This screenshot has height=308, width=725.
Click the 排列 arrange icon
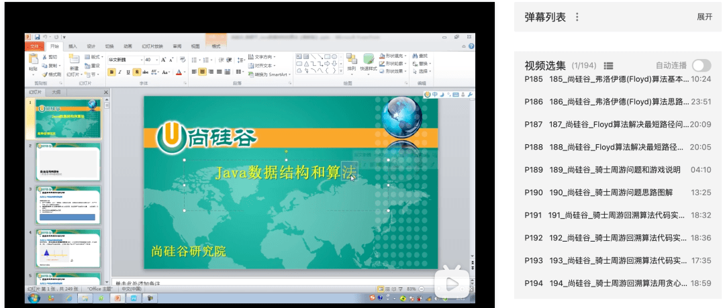coord(351,62)
